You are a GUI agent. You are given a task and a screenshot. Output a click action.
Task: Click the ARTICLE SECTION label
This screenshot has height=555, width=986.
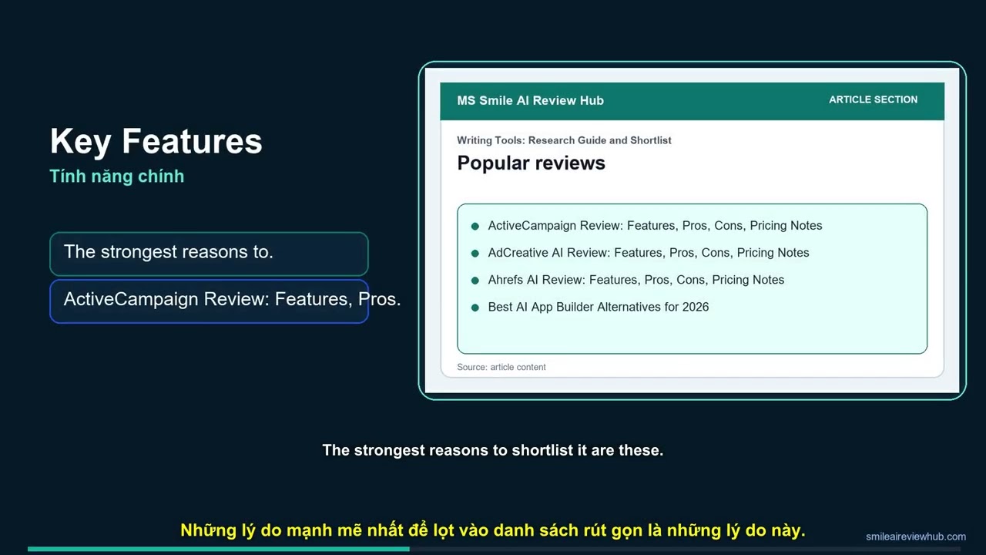click(873, 99)
